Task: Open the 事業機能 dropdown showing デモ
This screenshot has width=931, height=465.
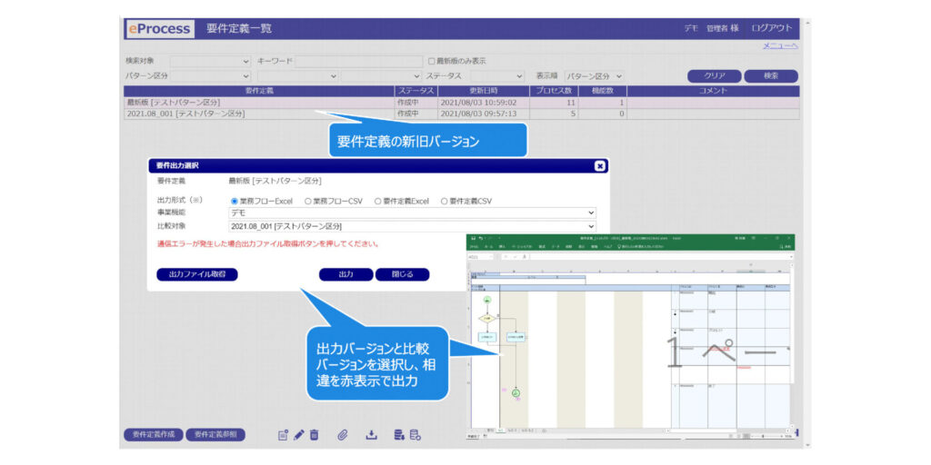Action: tap(412, 213)
